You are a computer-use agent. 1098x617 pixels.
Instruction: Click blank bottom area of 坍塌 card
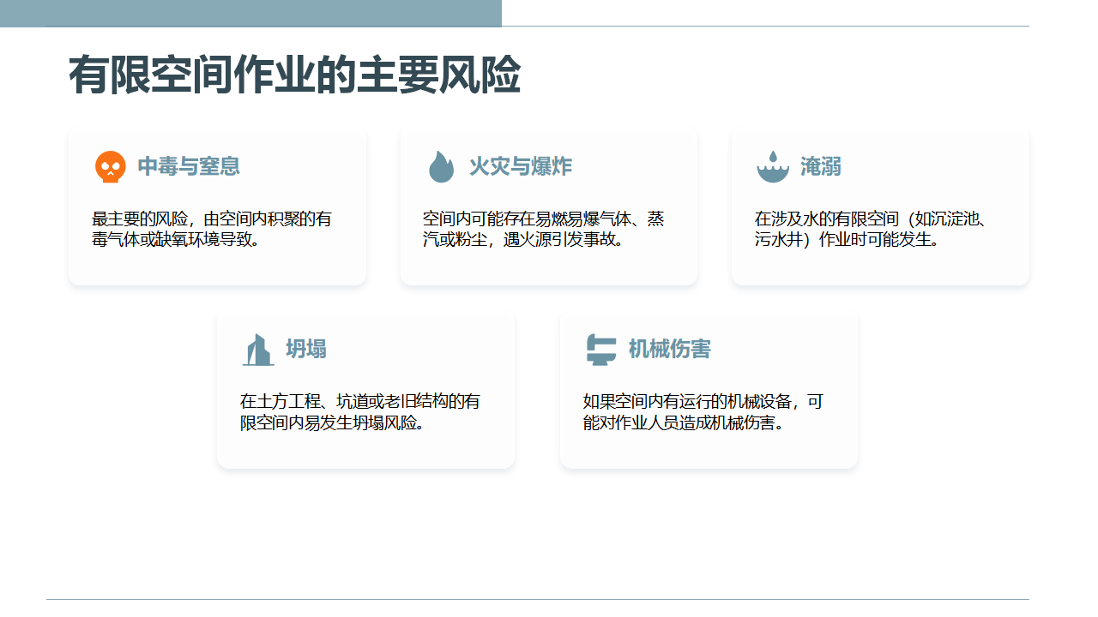(365, 452)
